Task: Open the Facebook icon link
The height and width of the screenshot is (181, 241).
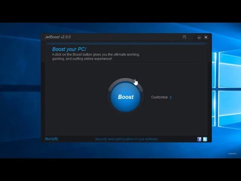Action: 199,139
